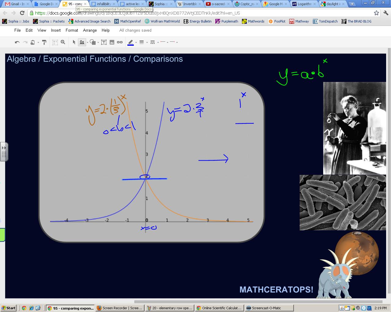Open the MathOpenRef bookmark

pyautogui.click(x=128, y=21)
